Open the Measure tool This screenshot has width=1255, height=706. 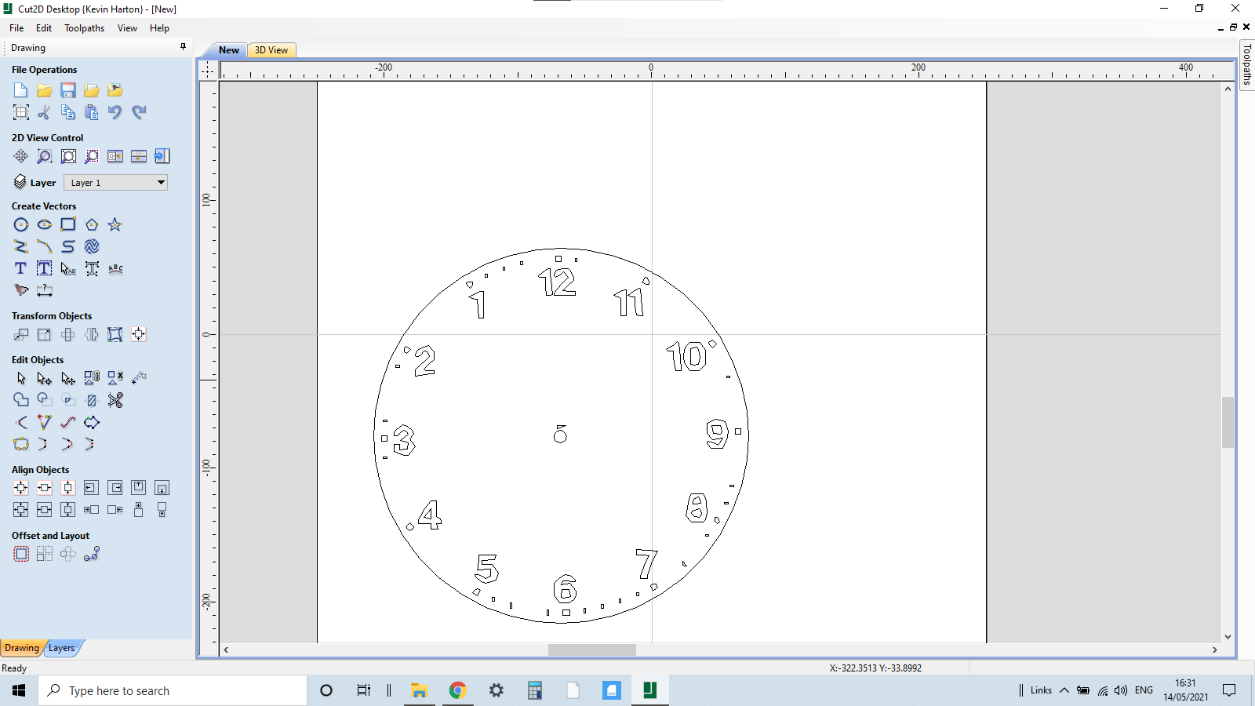[x=45, y=290]
